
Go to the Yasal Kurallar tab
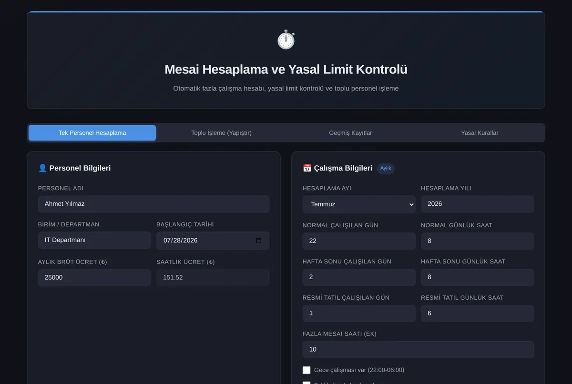(480, 133)
